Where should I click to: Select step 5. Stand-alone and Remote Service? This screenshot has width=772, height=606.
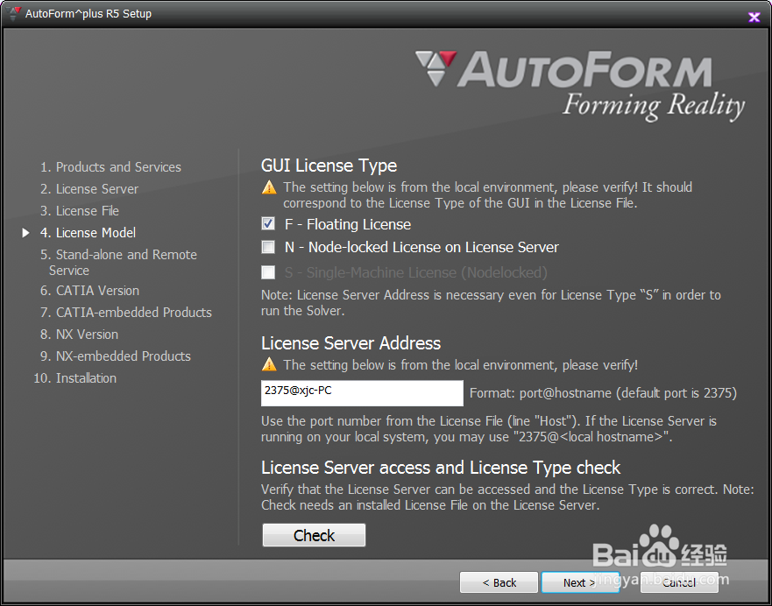click(118, 262)
